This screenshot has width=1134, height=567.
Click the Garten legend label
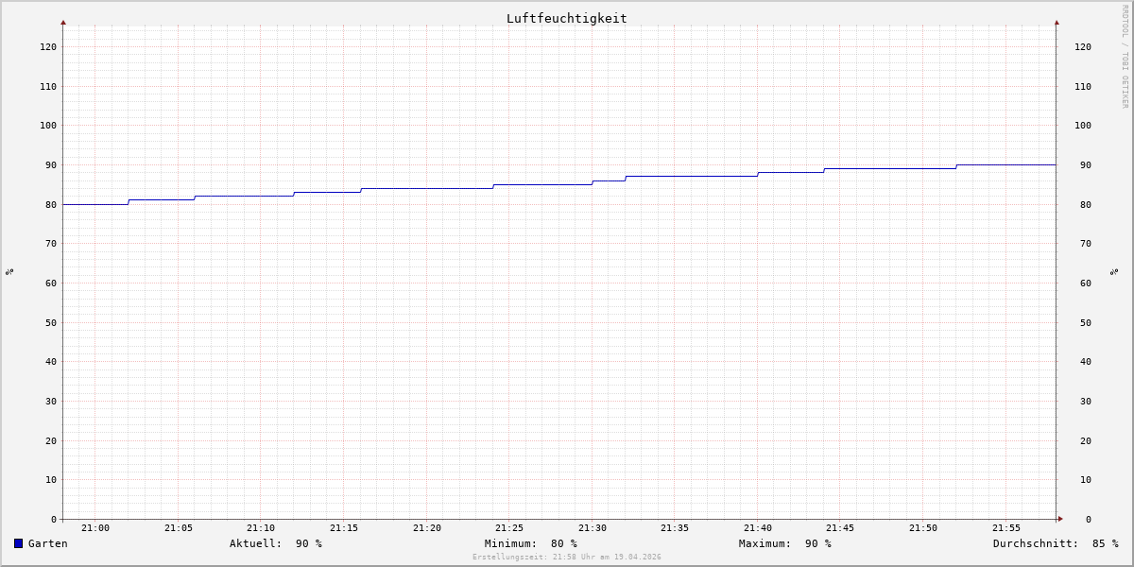pos(48,543)
